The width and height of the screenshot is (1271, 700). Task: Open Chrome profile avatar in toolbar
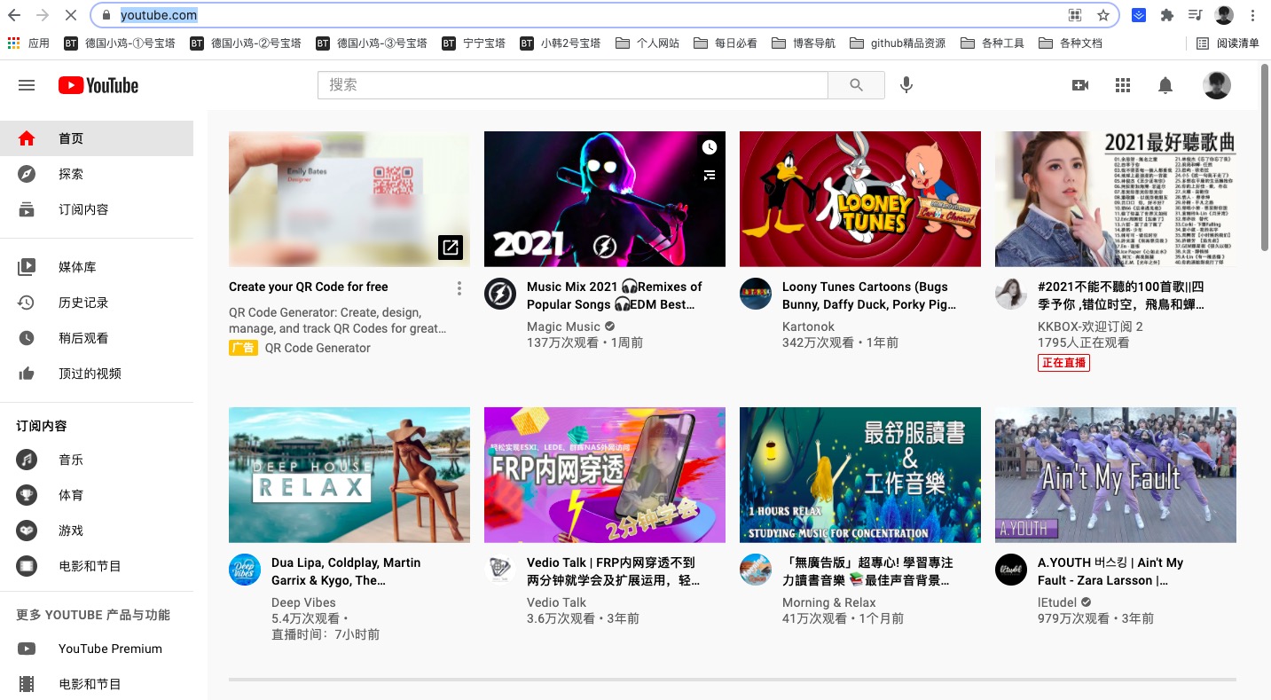click(x=1224, y=15)
